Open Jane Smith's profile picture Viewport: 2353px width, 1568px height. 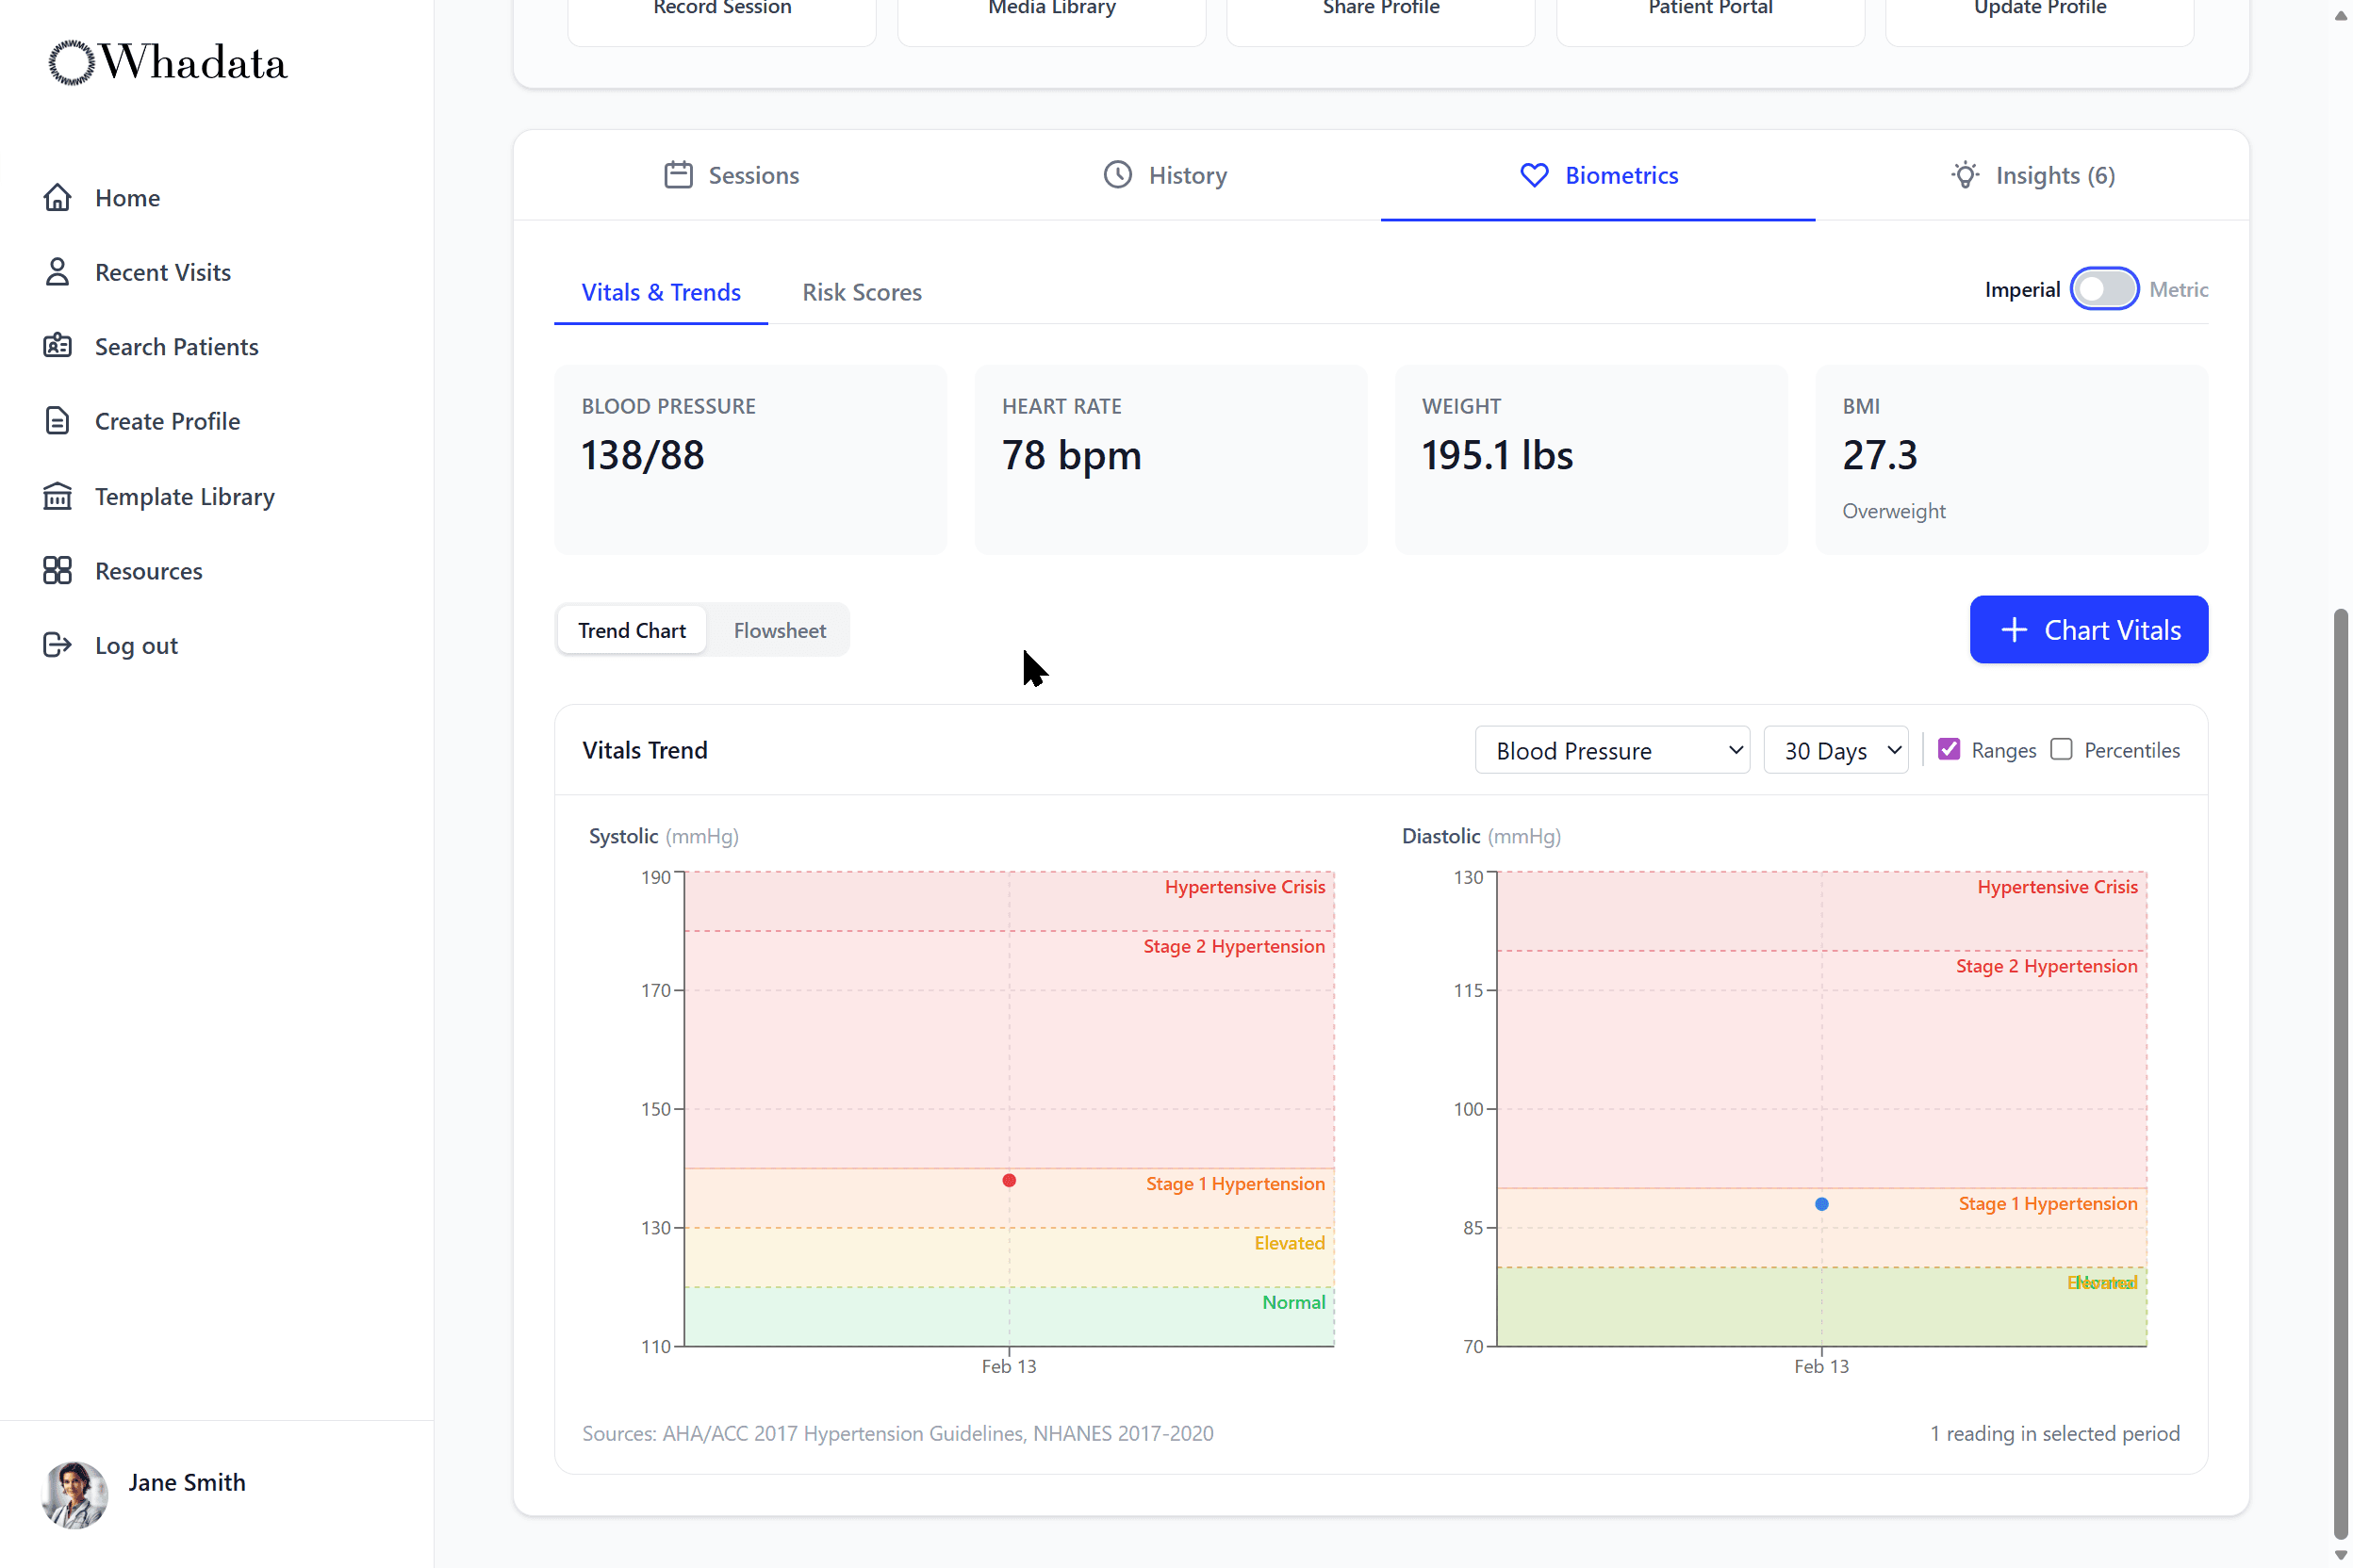pyautogui.click(x=73, y=1496)
